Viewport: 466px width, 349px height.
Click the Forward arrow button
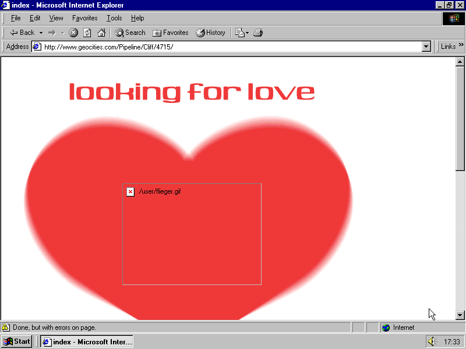52,33
